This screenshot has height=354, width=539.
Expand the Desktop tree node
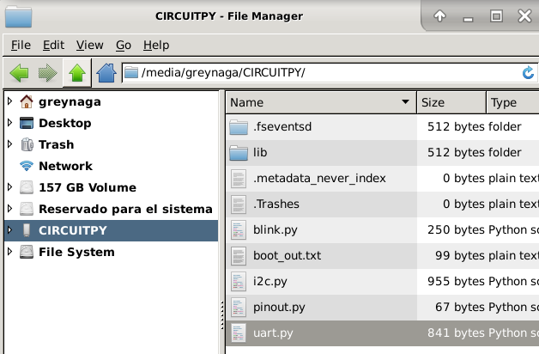pyautogui.click(x=10, y=123)
